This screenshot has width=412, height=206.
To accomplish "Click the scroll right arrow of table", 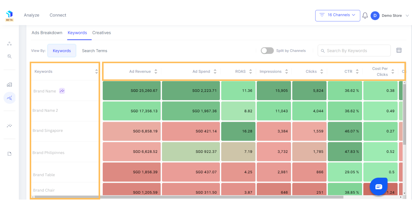I will [x=401, y=197].
